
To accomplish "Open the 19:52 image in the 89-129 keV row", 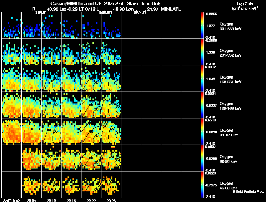I will coord(11,132).
